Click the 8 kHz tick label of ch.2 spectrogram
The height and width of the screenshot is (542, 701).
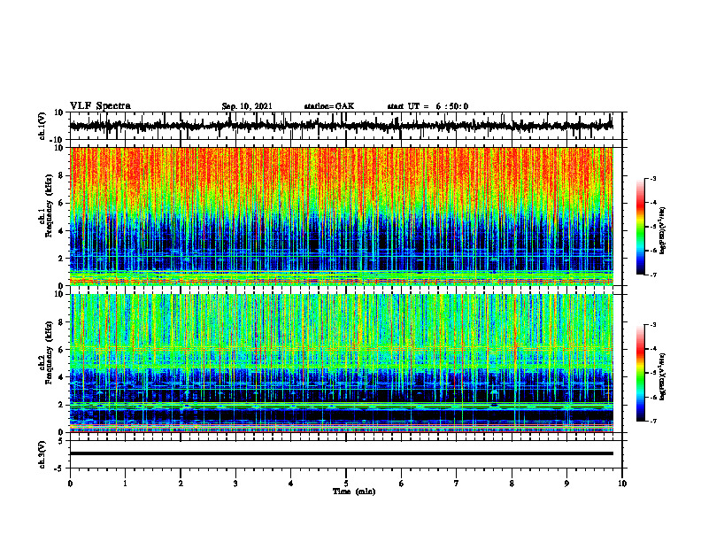(x=61, y=322)
